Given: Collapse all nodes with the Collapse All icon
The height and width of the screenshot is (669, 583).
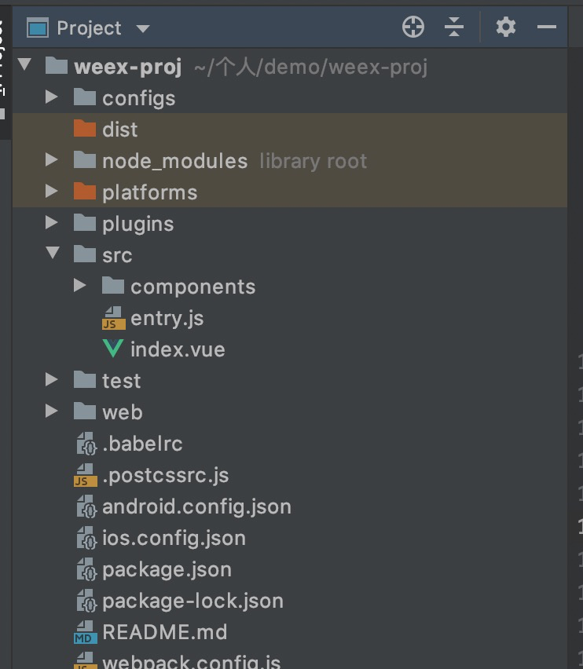Looking at the screenshot, I should click(x=455, y=26).
